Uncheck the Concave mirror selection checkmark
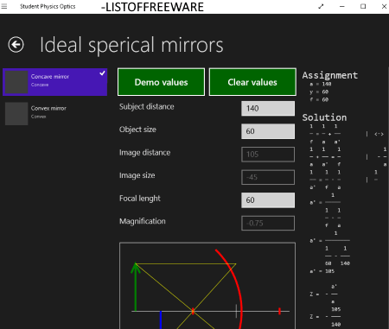 [x=102, y=73]
